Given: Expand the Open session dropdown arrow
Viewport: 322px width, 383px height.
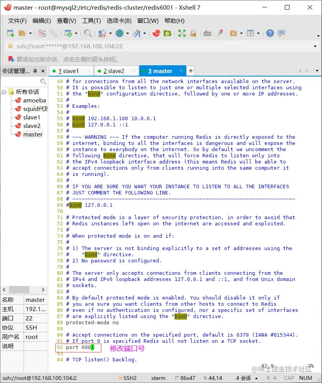Looking at the screenshot, I should [x=30, y=33].
